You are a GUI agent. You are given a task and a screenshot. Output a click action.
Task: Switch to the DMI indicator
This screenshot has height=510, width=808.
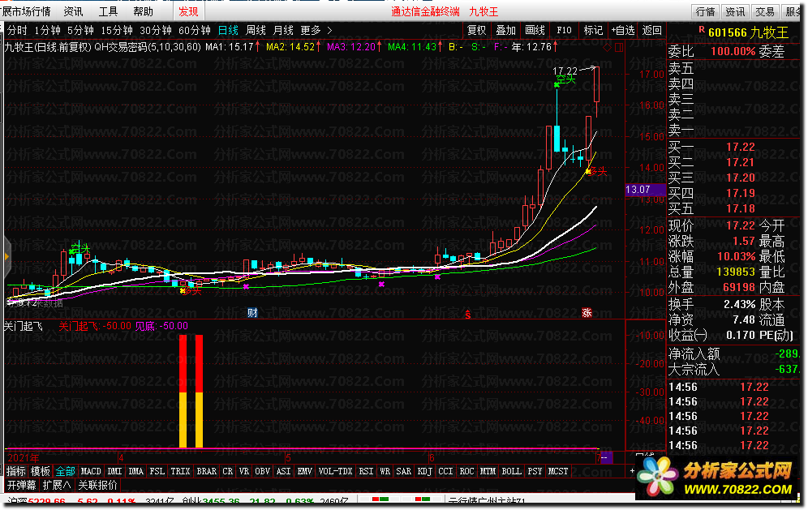[114, 471]
